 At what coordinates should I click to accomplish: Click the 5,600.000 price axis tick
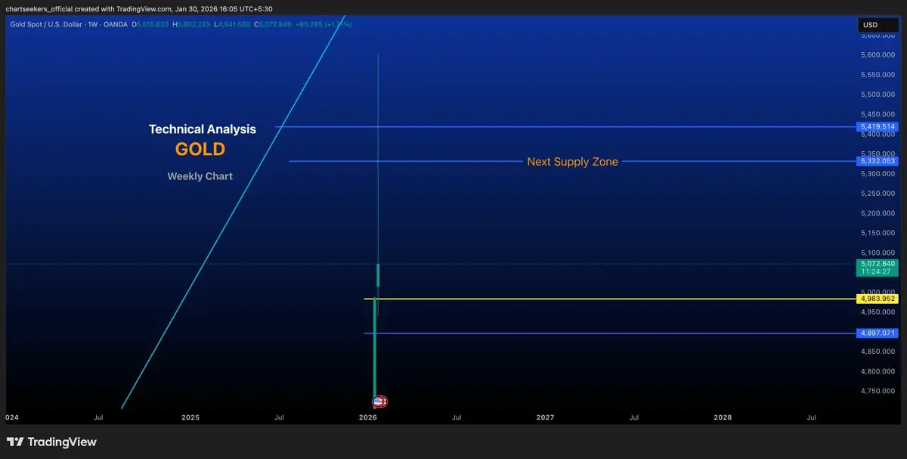[x=878, y=55]
